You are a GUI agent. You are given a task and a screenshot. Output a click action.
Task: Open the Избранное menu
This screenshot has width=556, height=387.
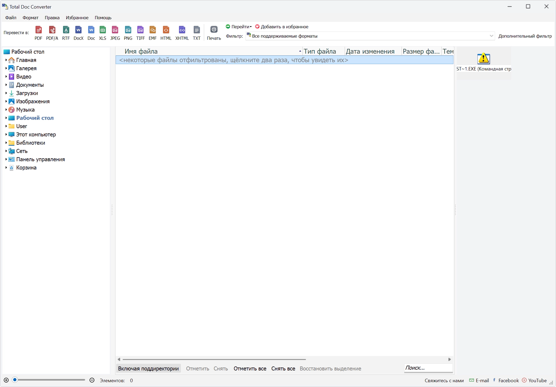(77, 18)
